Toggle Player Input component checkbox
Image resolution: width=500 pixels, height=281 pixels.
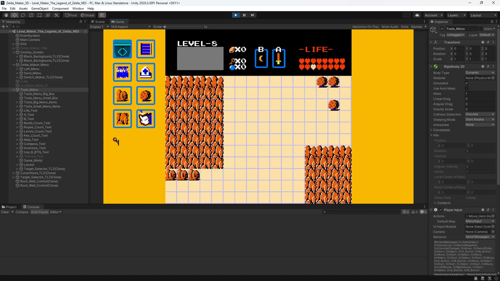(441, 210)
